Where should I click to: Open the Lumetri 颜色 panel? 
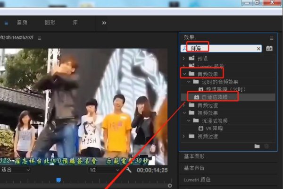(x=197, y=180)
